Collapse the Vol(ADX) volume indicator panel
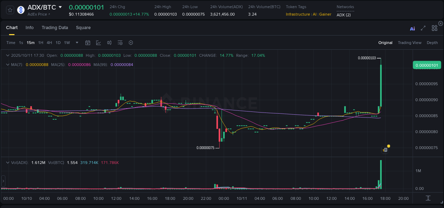 [8, 162]
